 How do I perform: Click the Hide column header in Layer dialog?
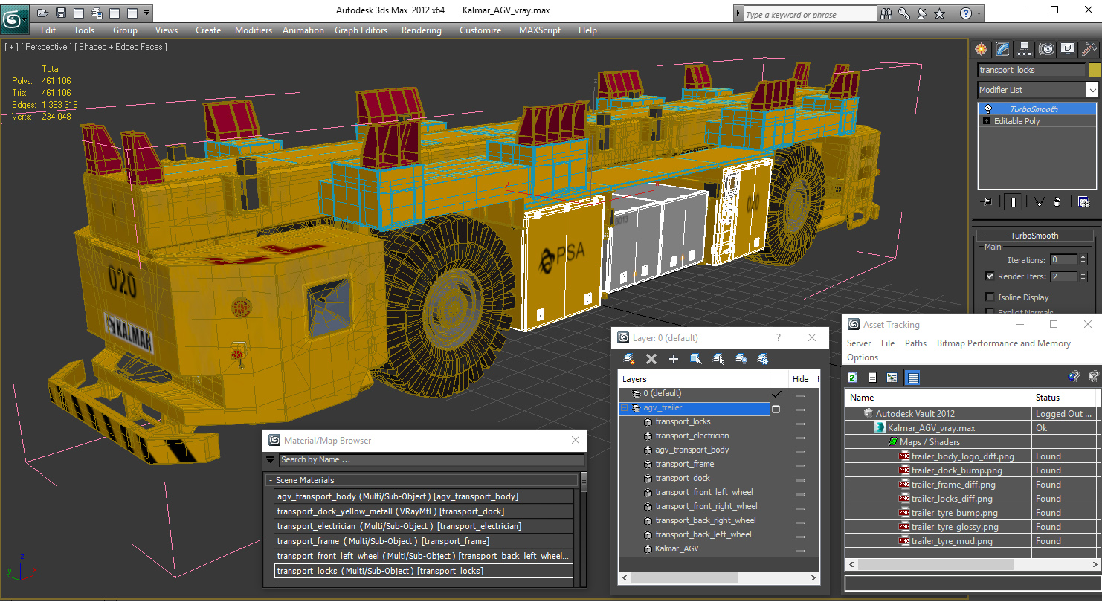point(801,379)
